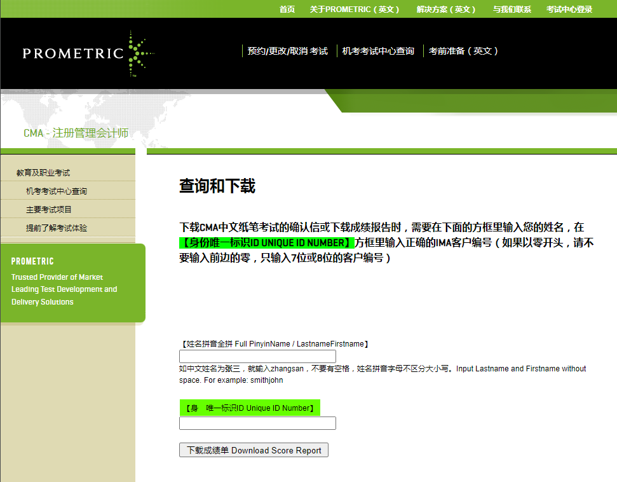Click 与我们联系 contact link
The image size is (617, 482).
coord(512,10)
